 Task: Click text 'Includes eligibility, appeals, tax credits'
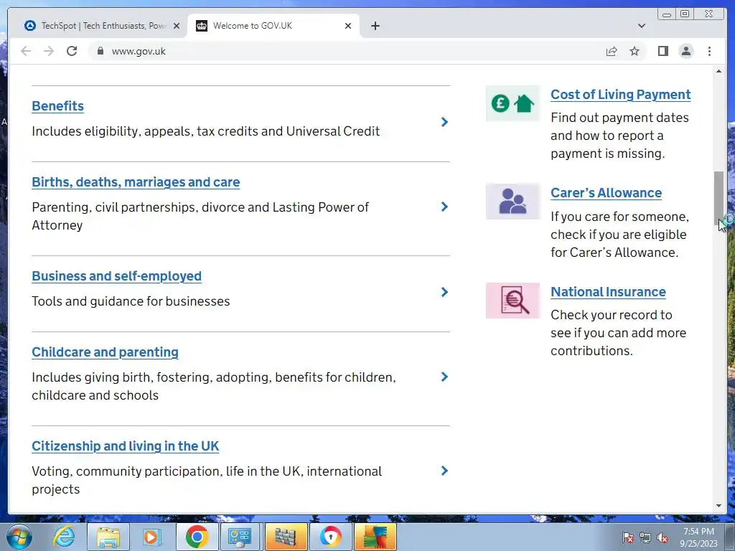pyautogui.click(x=145, y=131)
